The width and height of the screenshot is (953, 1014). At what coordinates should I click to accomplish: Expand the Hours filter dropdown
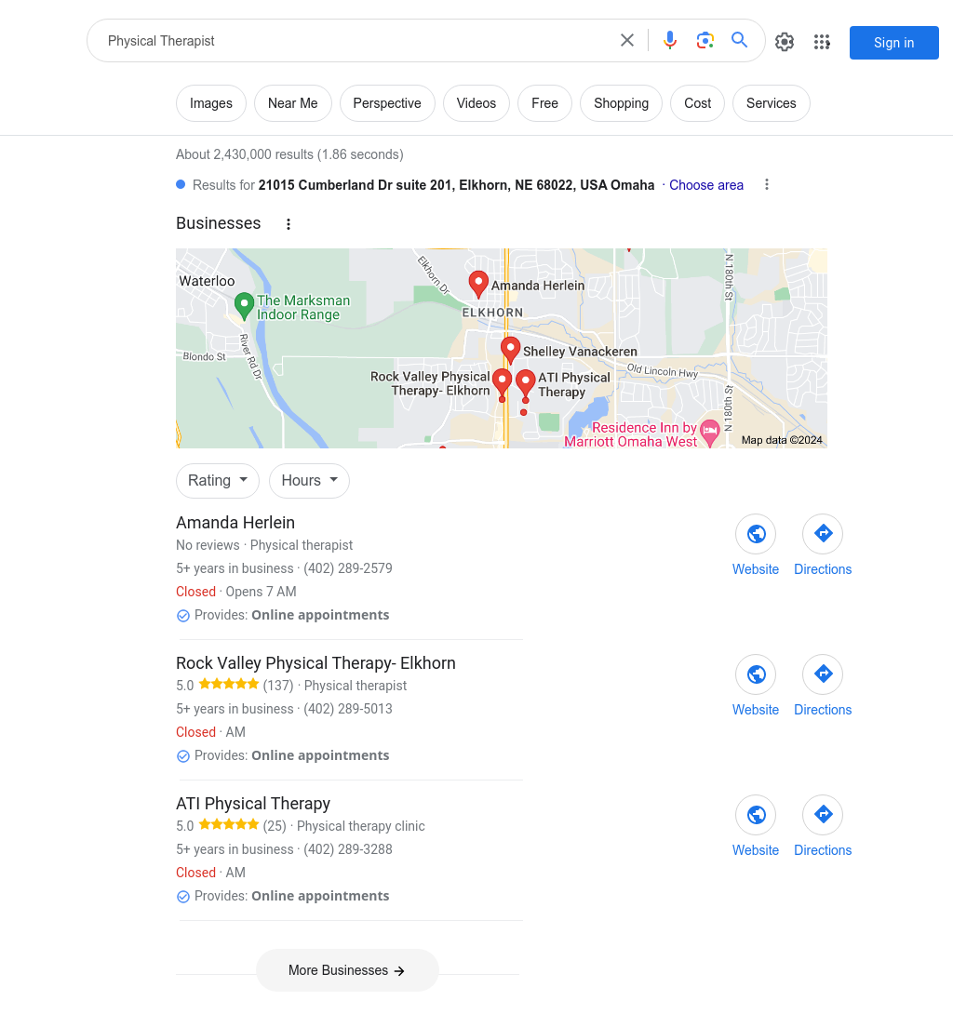[x=309, y=480]
